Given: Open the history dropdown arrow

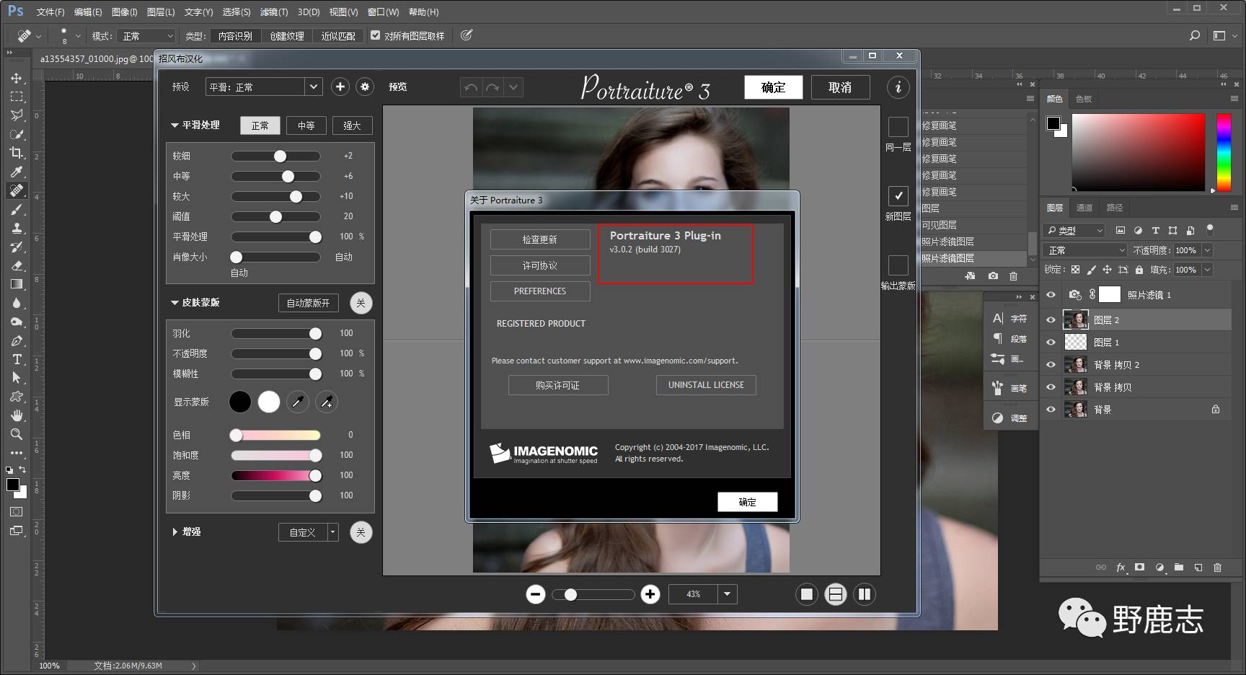Looking at the screenshot, I should click(513, 87).
